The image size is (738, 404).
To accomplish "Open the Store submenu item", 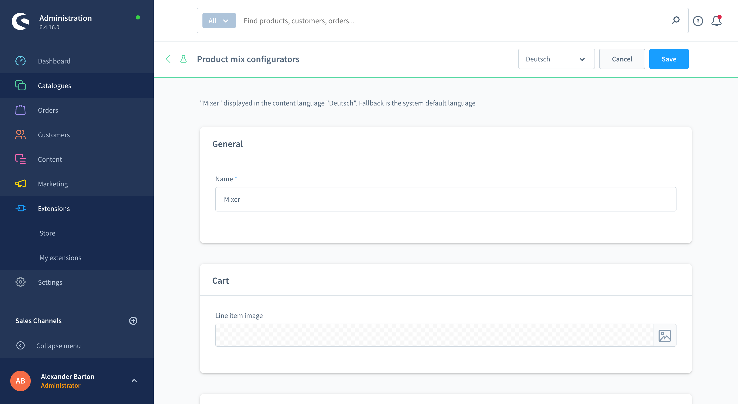I will click(x=47, y=233).
